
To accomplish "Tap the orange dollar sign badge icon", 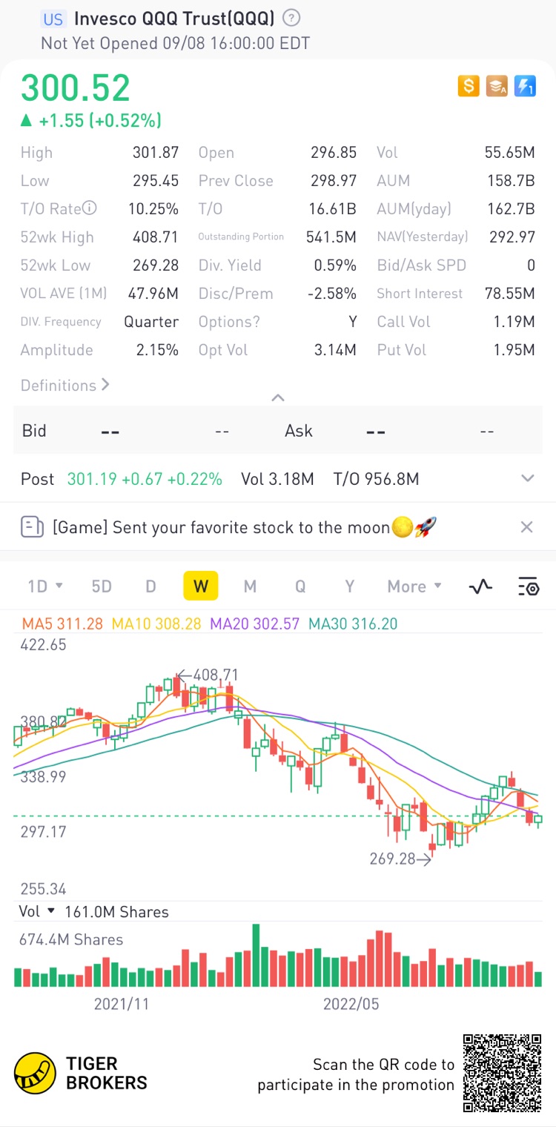I will 469,87.
